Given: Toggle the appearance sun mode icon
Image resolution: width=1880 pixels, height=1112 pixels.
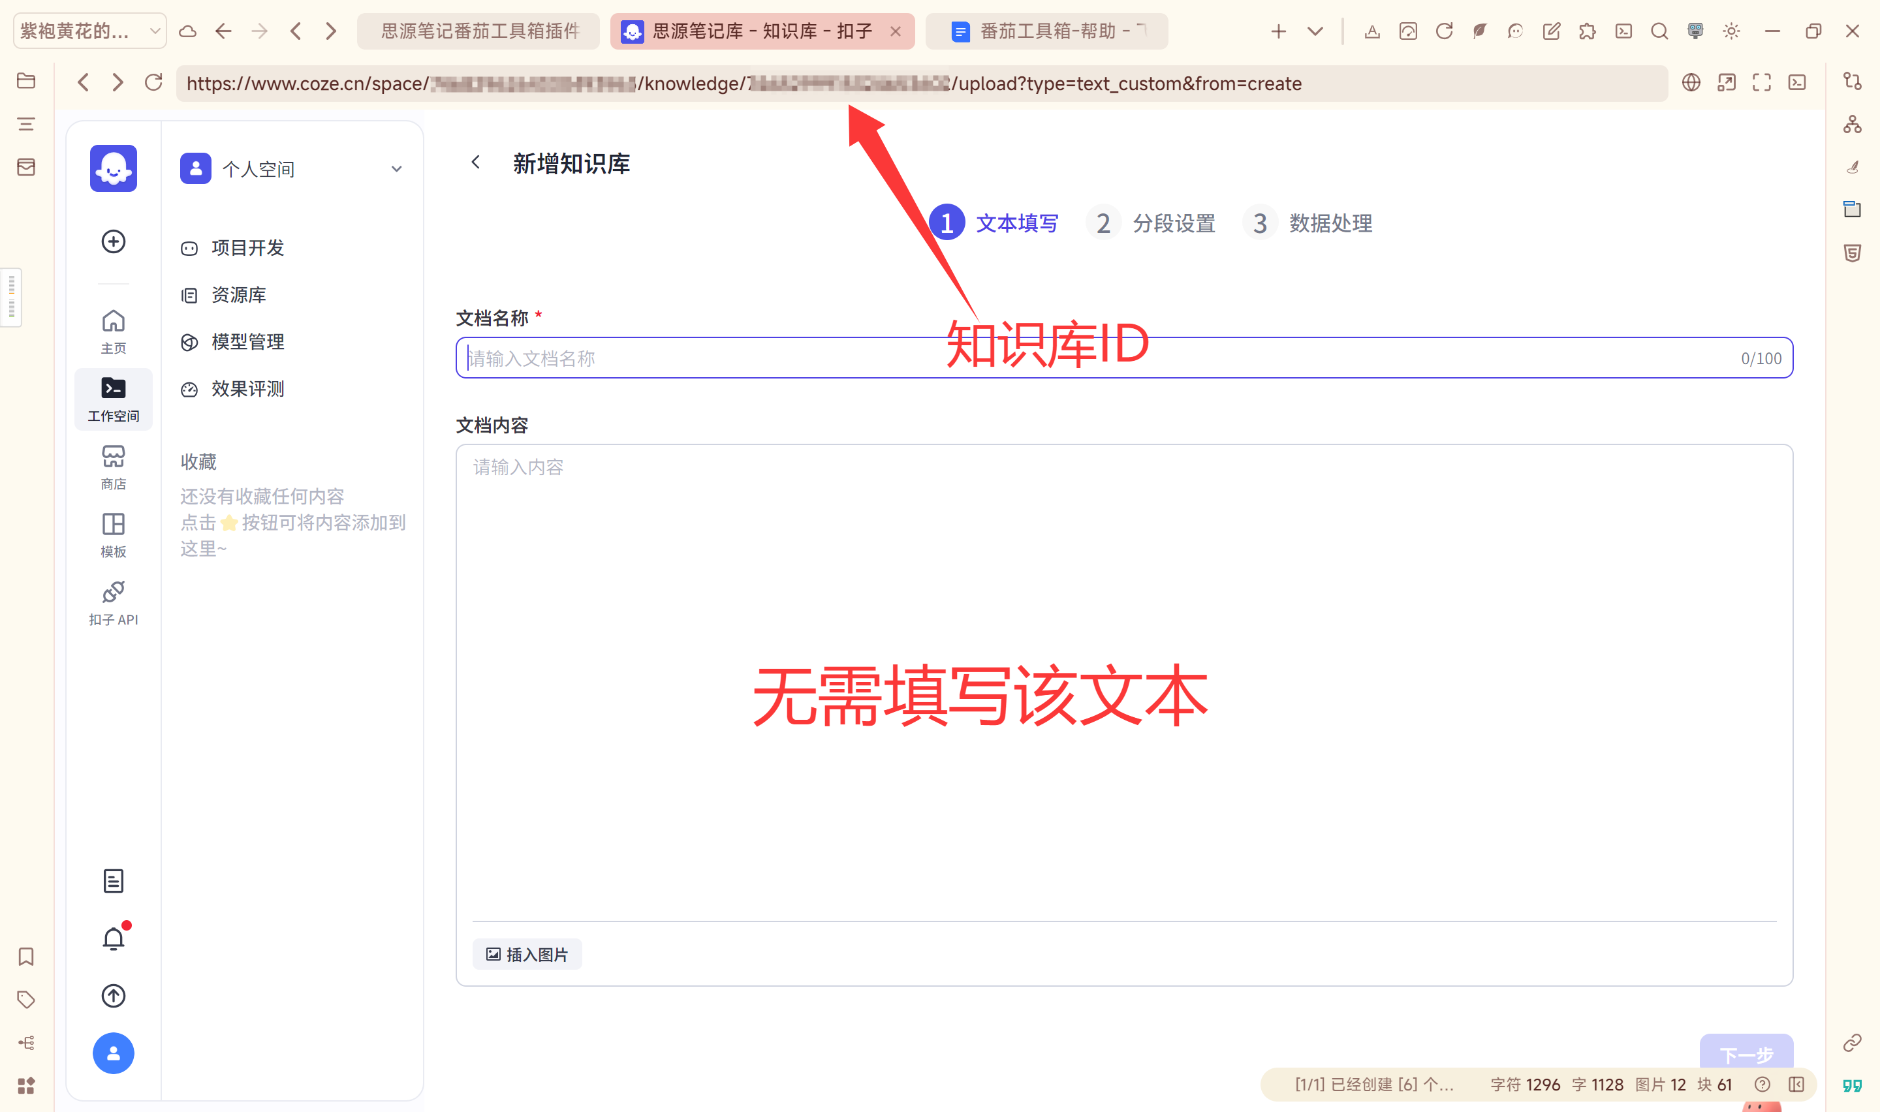Looking at the screenshot, I should coord(1731,31).
